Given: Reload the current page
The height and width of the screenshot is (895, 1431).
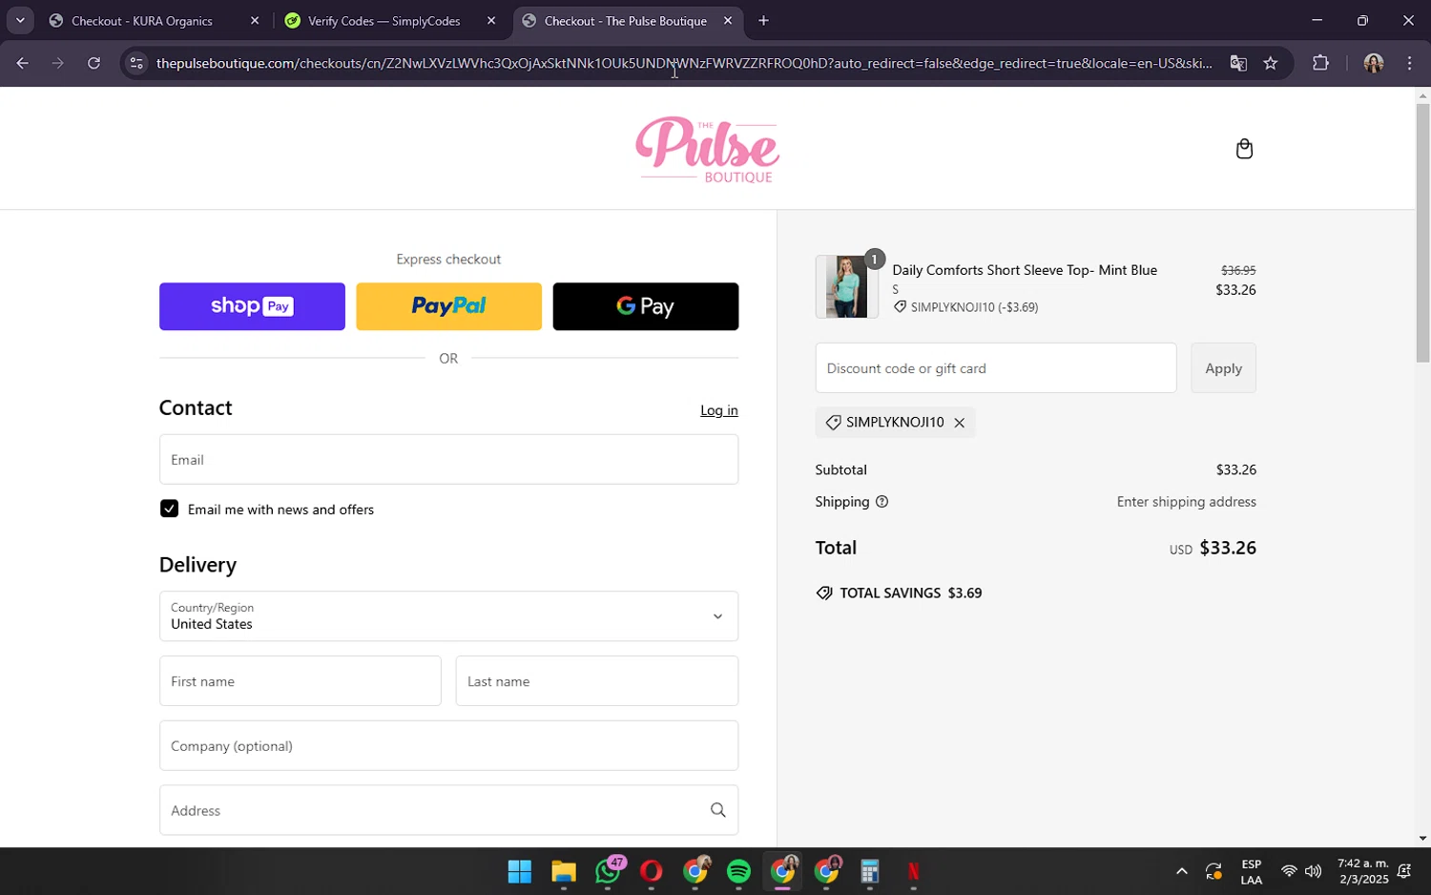Looking at the screenshot, I should tap(93, 63).
